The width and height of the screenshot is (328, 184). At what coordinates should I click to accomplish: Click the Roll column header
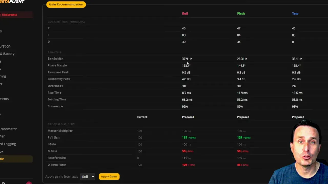[185, 14]
